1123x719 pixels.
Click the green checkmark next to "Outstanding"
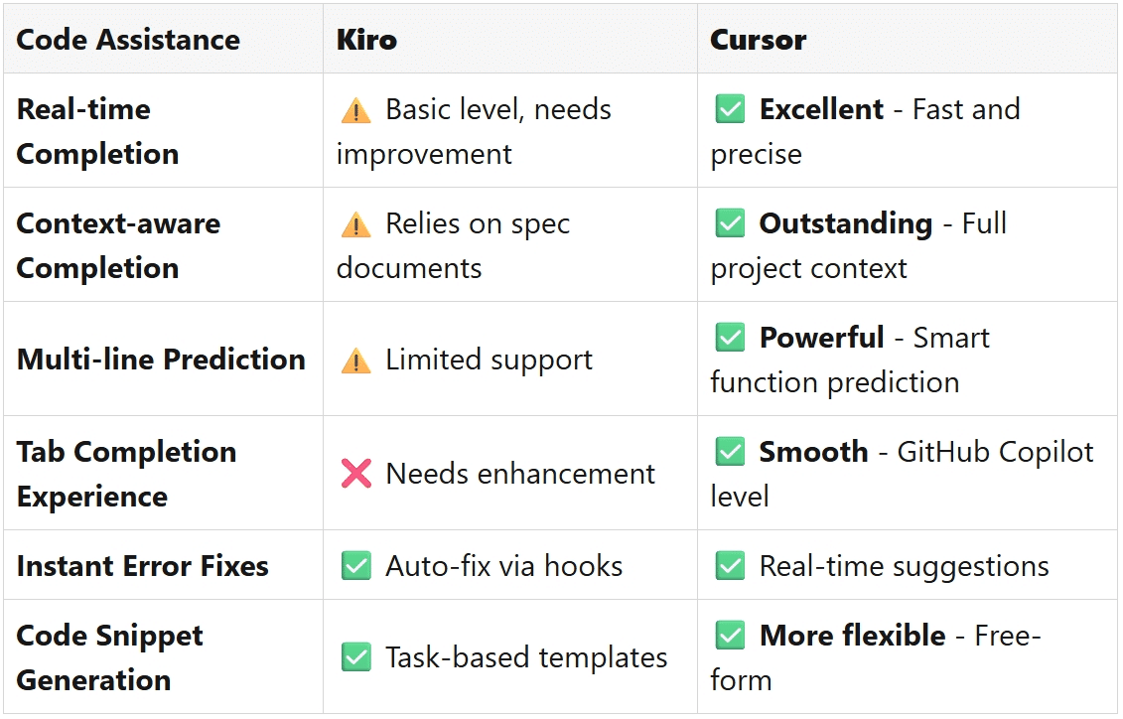730,223
